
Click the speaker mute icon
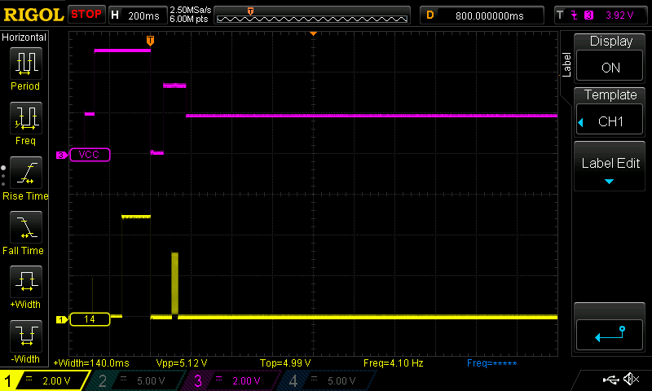coord(630,380)
